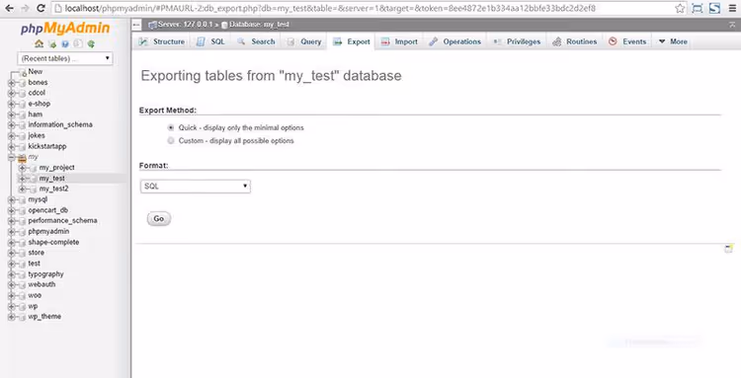Expand the opencart_db database node
Screen dimensions: 741x378
11,210
